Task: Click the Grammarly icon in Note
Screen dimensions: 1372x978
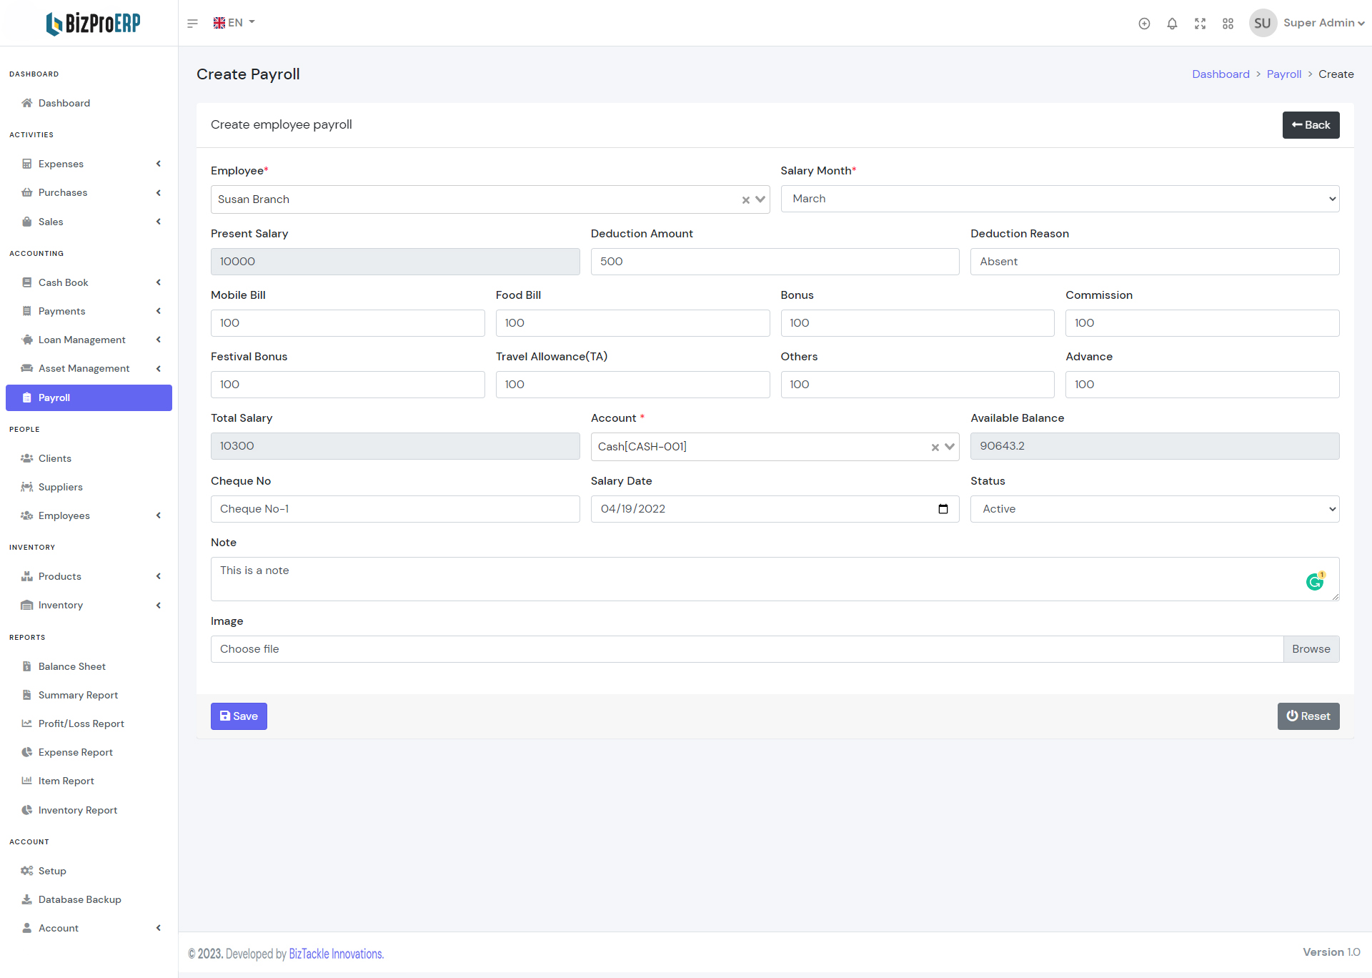Action: (1314, 582)
